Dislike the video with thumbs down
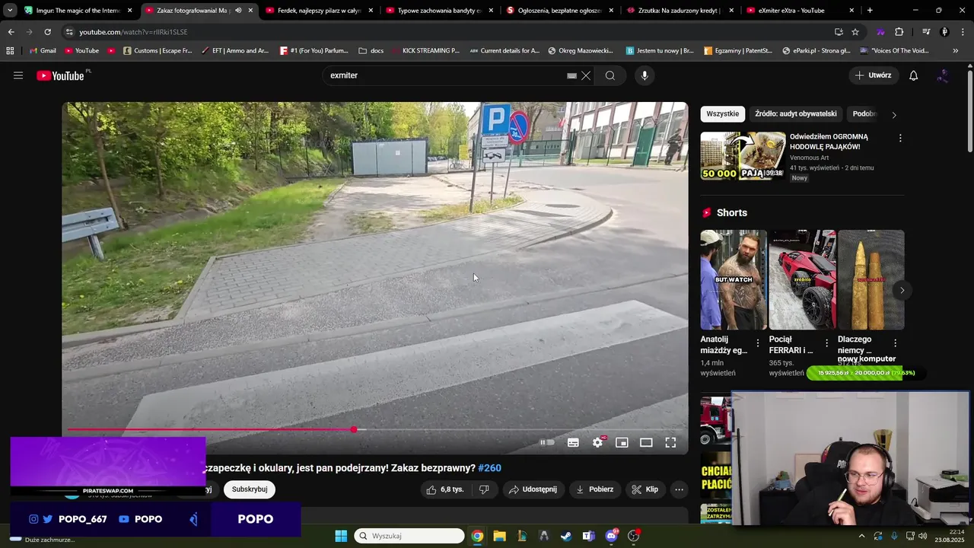974x548 pixels. (x=484, y=489)
